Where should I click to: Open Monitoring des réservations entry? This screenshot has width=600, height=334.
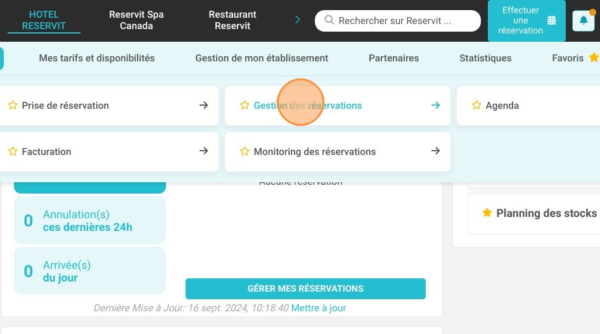point(337,152)
